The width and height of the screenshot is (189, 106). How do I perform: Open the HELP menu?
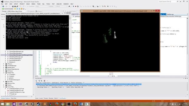(72, 4)
